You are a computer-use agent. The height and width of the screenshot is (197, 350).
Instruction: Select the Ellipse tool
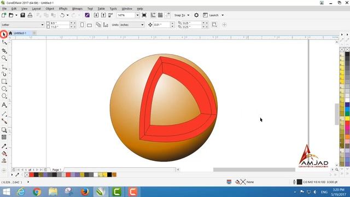click(4, 89)
